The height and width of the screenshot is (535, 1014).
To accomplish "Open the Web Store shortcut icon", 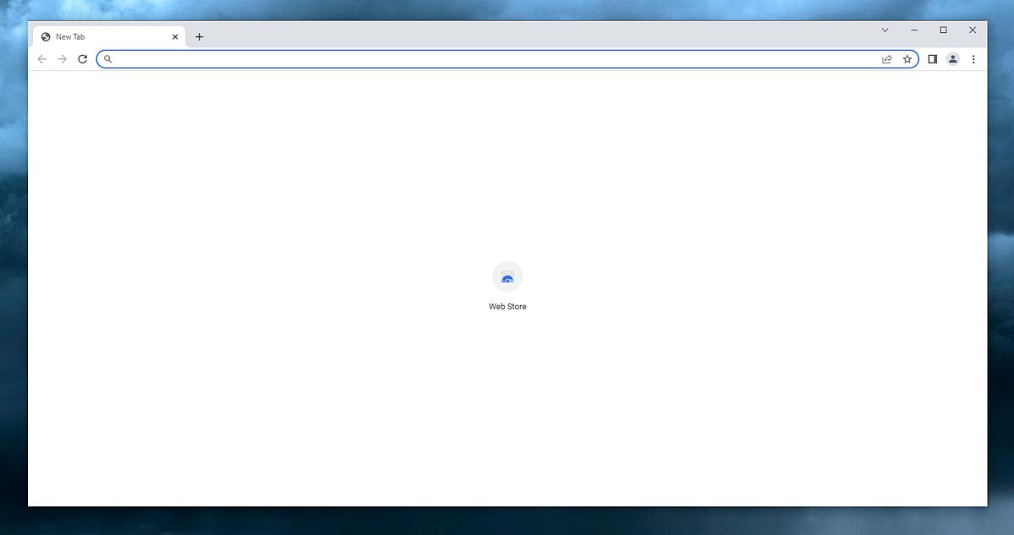I will 507,276.
